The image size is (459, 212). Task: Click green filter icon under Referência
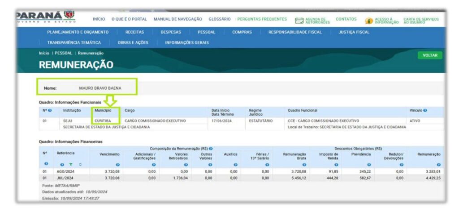[70, 165]
